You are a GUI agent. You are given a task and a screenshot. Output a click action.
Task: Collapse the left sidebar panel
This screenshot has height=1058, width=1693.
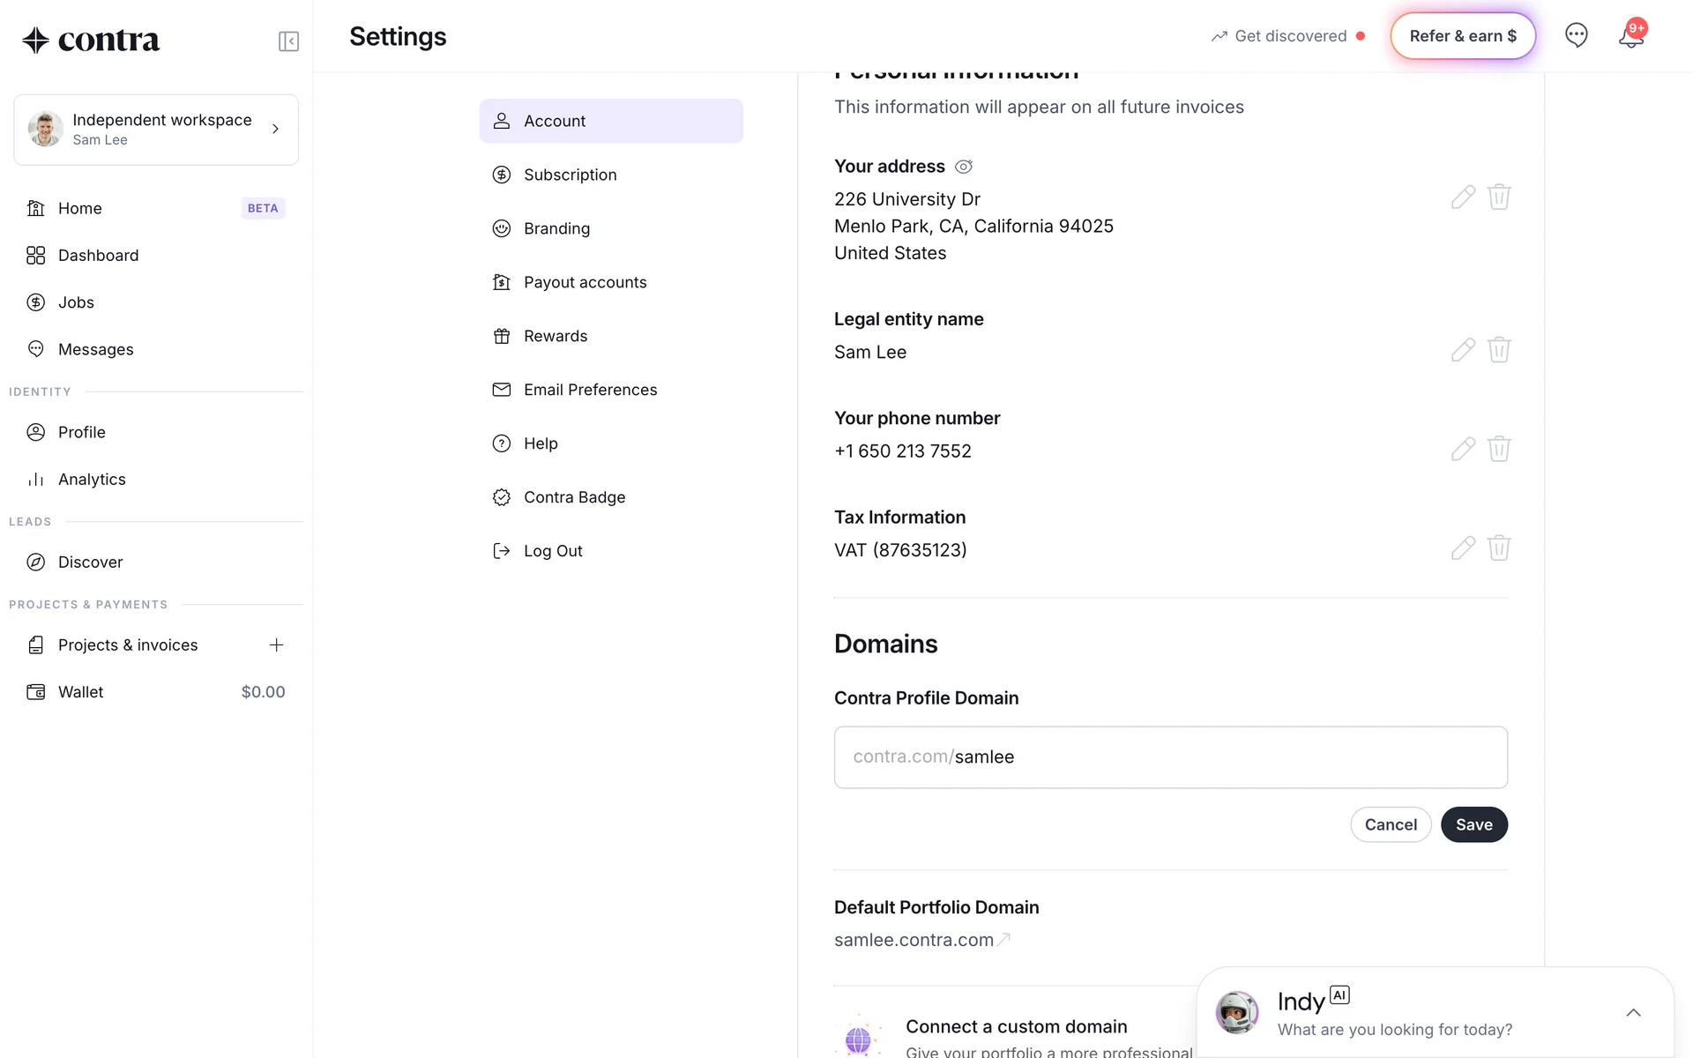pos(288,41)
